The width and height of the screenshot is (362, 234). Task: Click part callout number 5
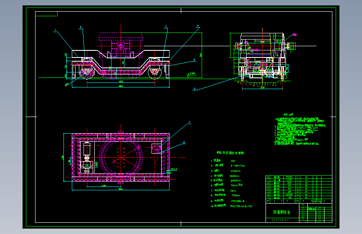194,60
